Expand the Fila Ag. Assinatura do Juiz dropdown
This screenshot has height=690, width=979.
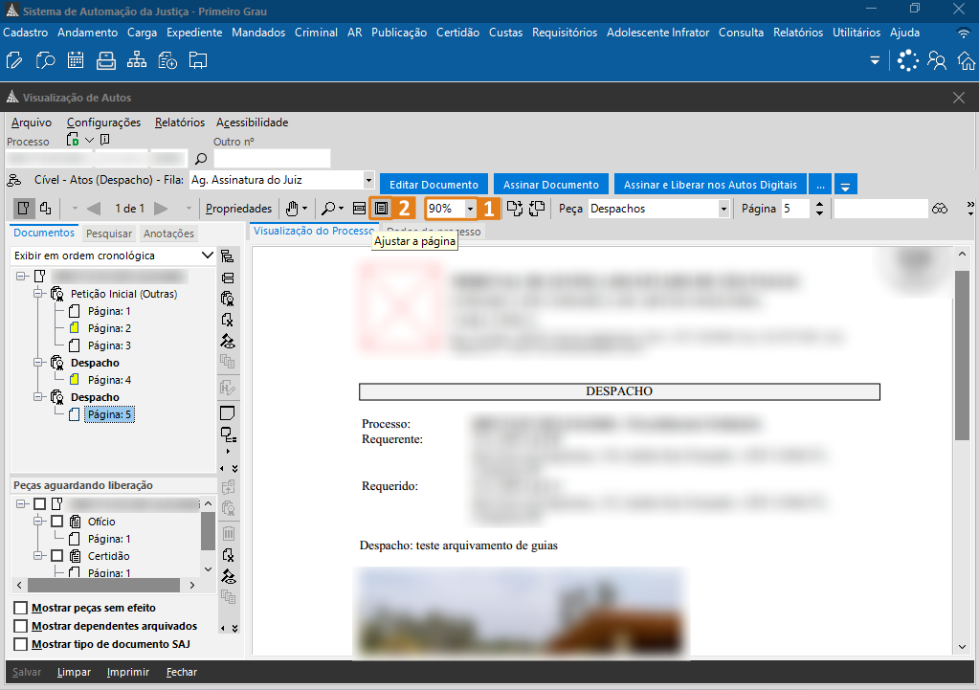(368, 180)
